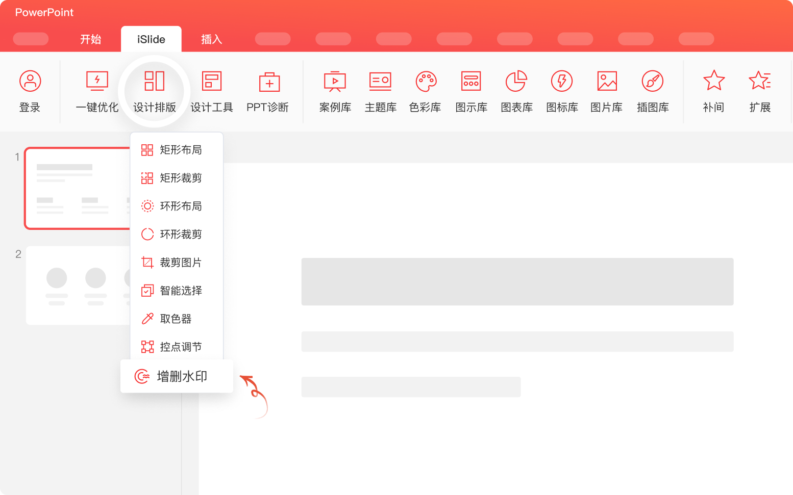The width and height of the screenshot is (793, 495).
Task: Expand the 设计排版 layout dropdown
Action: pos(154,91)
